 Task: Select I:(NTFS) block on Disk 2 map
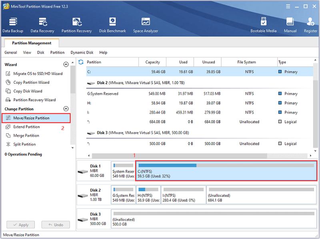click(x=184, y=195)
